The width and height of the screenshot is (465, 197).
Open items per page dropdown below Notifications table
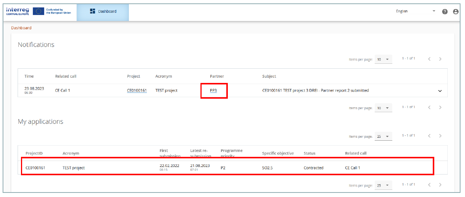383,108
